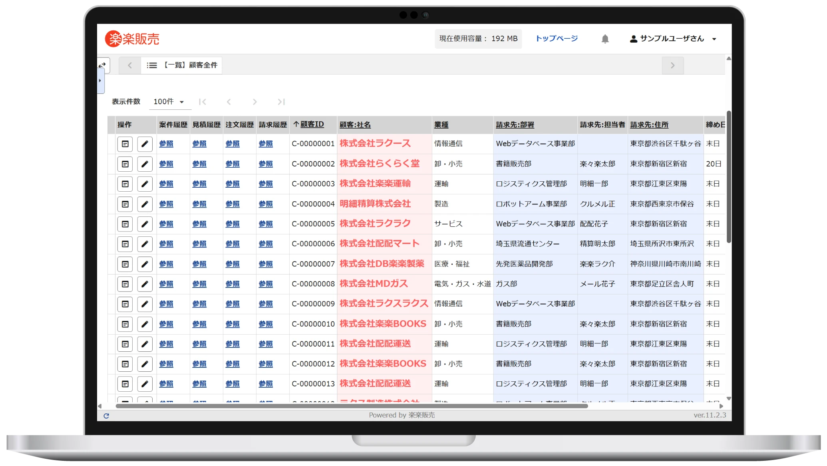
Task: Expand the left side panel handle
Action: pos(100,81)
